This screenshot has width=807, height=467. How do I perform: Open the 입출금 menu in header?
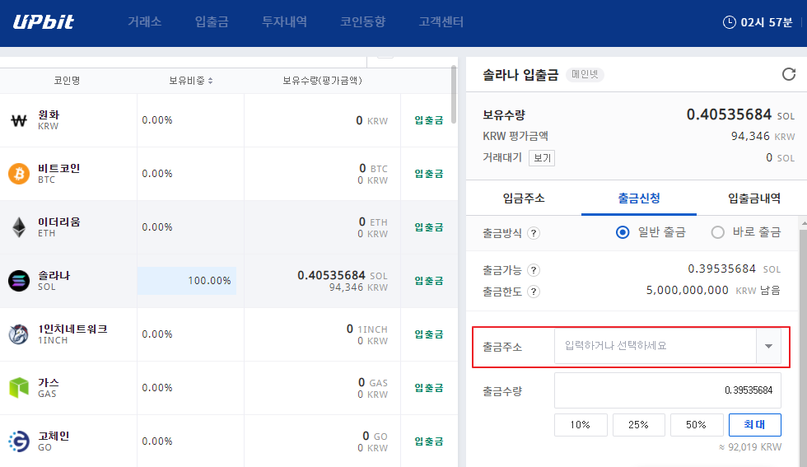coord(212,21)
